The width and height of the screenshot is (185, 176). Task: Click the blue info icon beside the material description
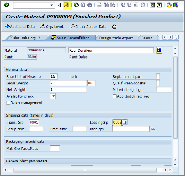click(159, 50)
